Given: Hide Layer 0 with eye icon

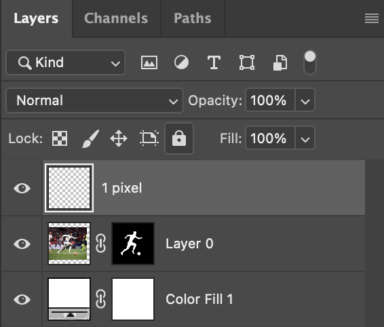Looking at the screenshot, I should 22,244.
